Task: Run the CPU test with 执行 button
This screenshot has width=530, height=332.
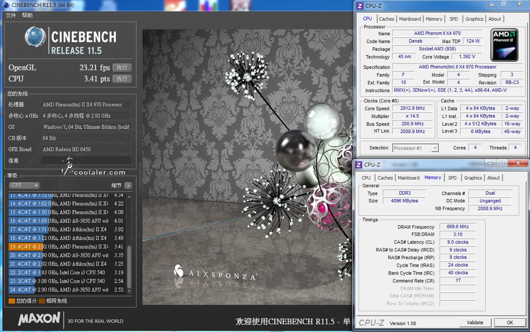Action: pos(122,79)
